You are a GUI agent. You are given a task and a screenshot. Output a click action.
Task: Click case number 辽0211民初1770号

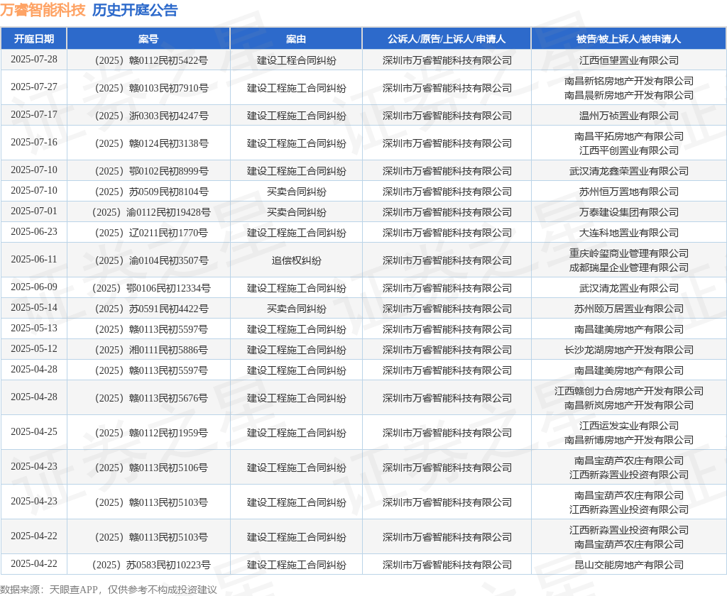click(x=151, y=233)
